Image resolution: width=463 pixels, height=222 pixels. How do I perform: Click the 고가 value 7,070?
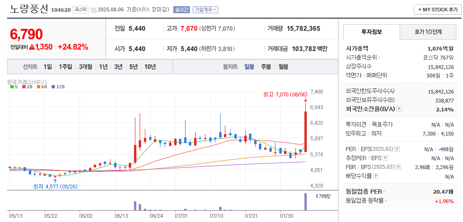click(189, 28)
